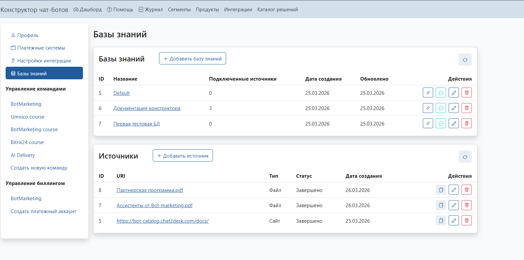The image size is (524, 260).
Task: Open BotMarketing team under Управление командами
Action: 26,104
